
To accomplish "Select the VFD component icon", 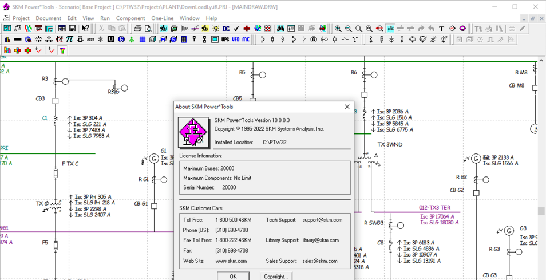I will point(236,40).
